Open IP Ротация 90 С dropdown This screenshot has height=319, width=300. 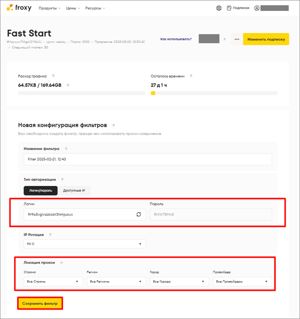click(x=85, y=244)
